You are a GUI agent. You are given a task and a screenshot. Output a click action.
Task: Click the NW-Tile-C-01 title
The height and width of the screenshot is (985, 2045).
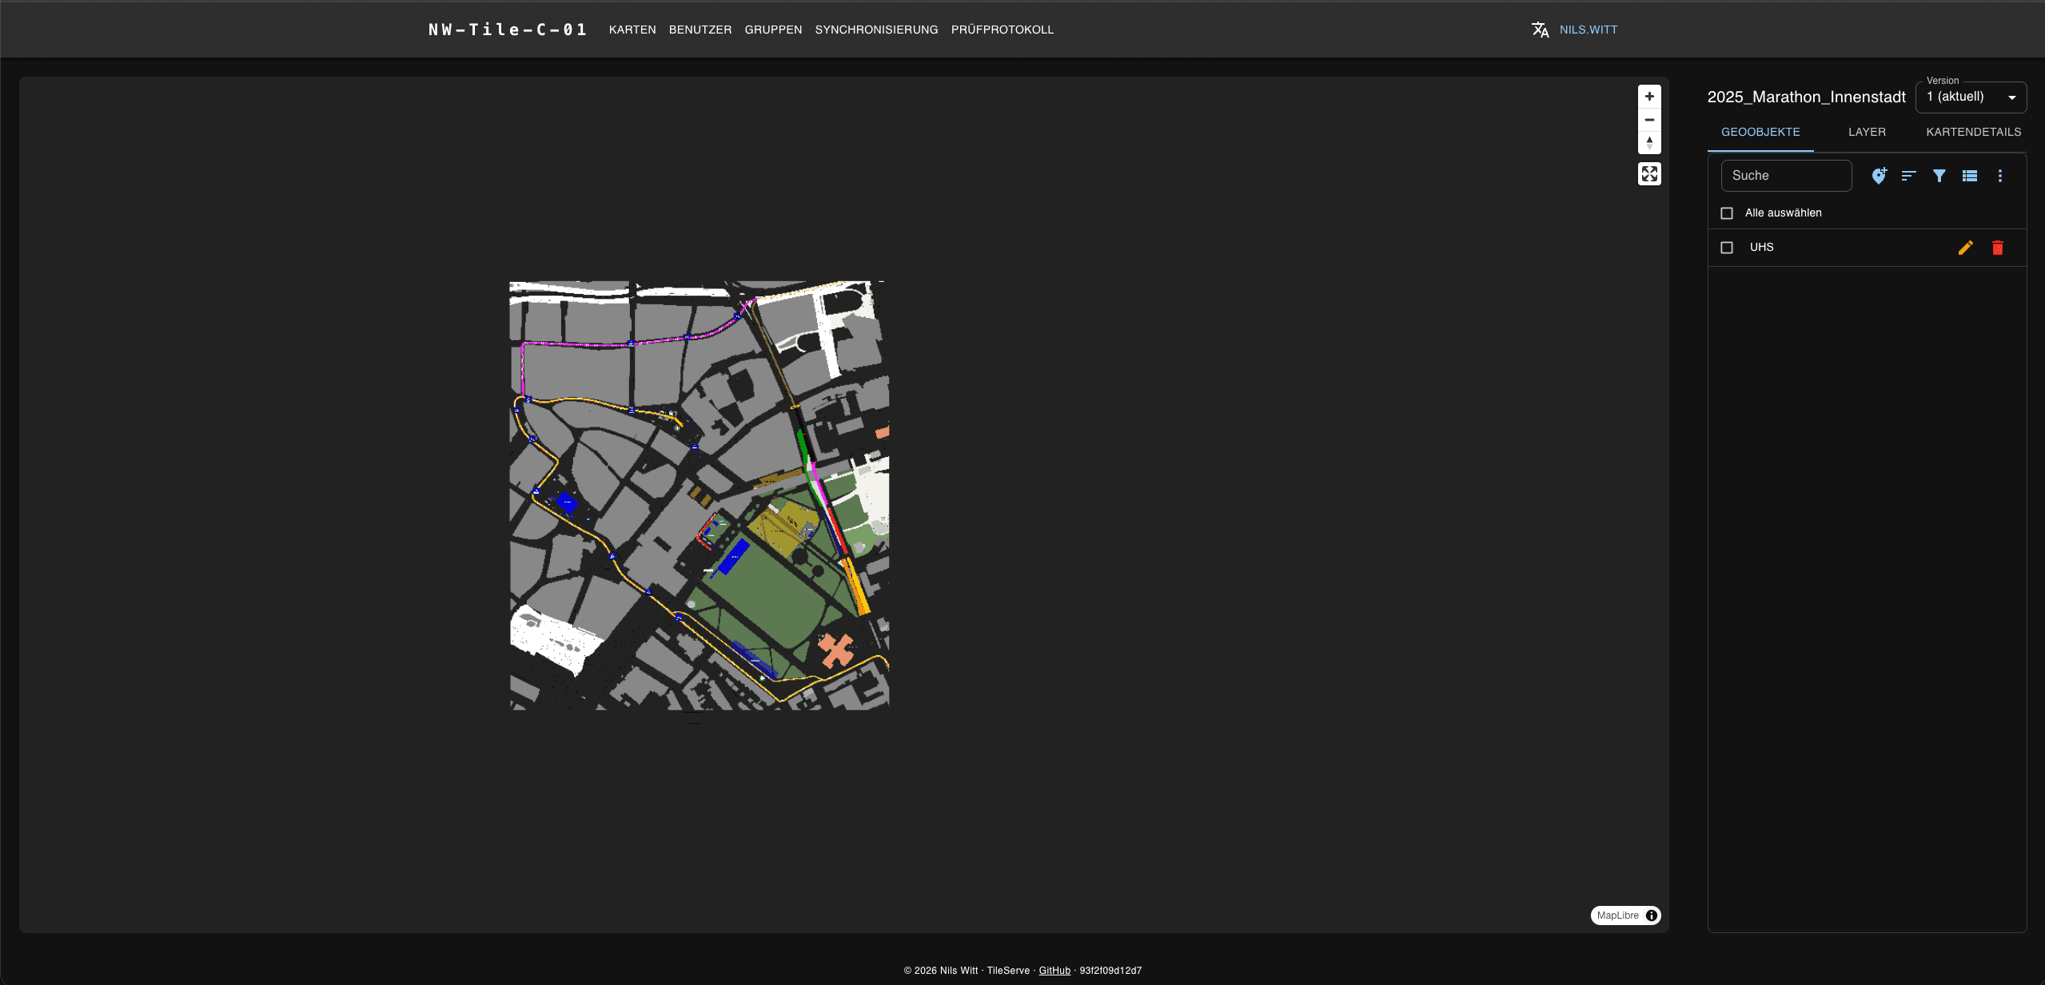(508, 30)
